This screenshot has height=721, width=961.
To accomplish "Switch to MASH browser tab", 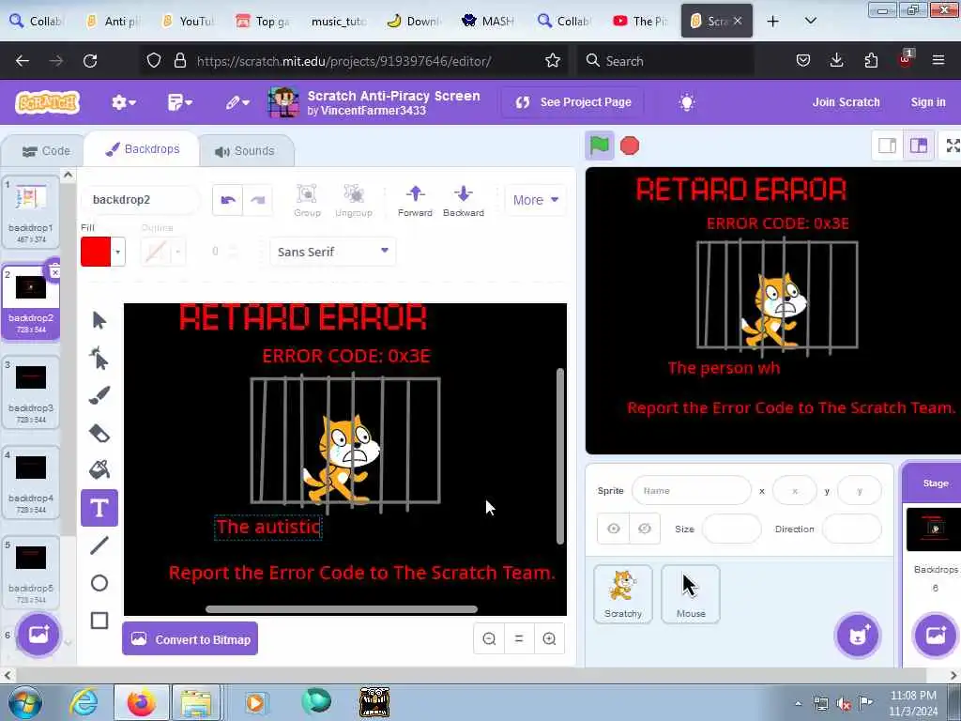I will click(x=488, y=22).
